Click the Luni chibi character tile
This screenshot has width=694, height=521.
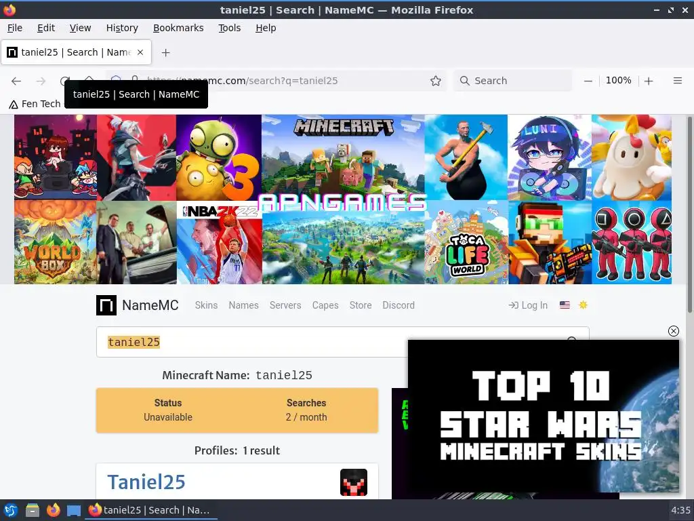(x=550, y=157)
